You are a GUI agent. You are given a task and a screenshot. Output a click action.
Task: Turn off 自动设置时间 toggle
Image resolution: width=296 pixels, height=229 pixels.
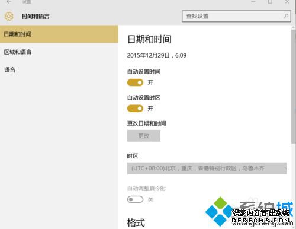point(135,82)
